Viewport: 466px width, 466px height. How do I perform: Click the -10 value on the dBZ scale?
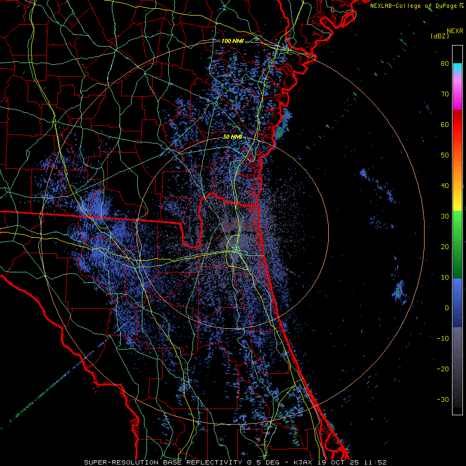[x=443, y=339]
